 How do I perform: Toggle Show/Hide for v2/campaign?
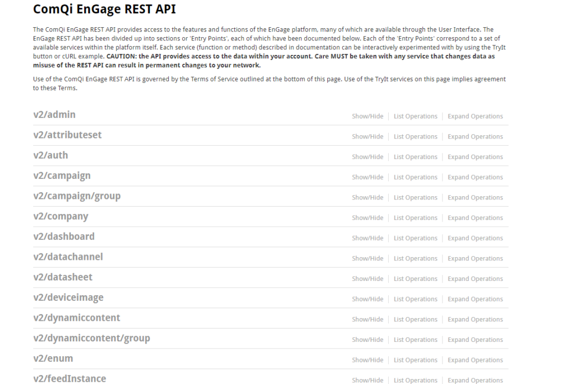point(367,177)
